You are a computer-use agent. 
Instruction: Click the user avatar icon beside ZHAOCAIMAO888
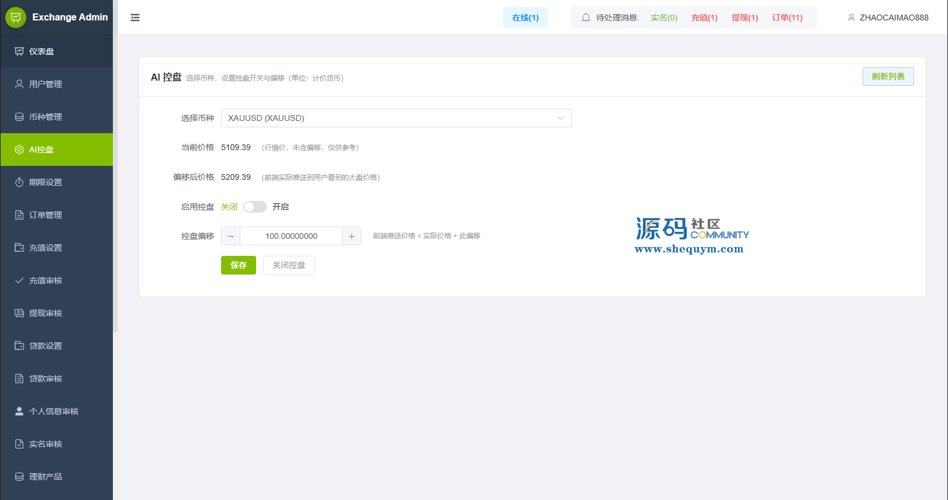point(852,18)
